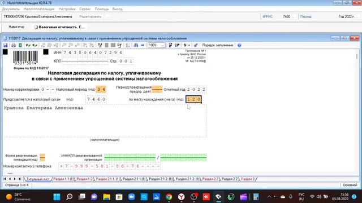Click the 'Выход' menu item

(118, 9)
